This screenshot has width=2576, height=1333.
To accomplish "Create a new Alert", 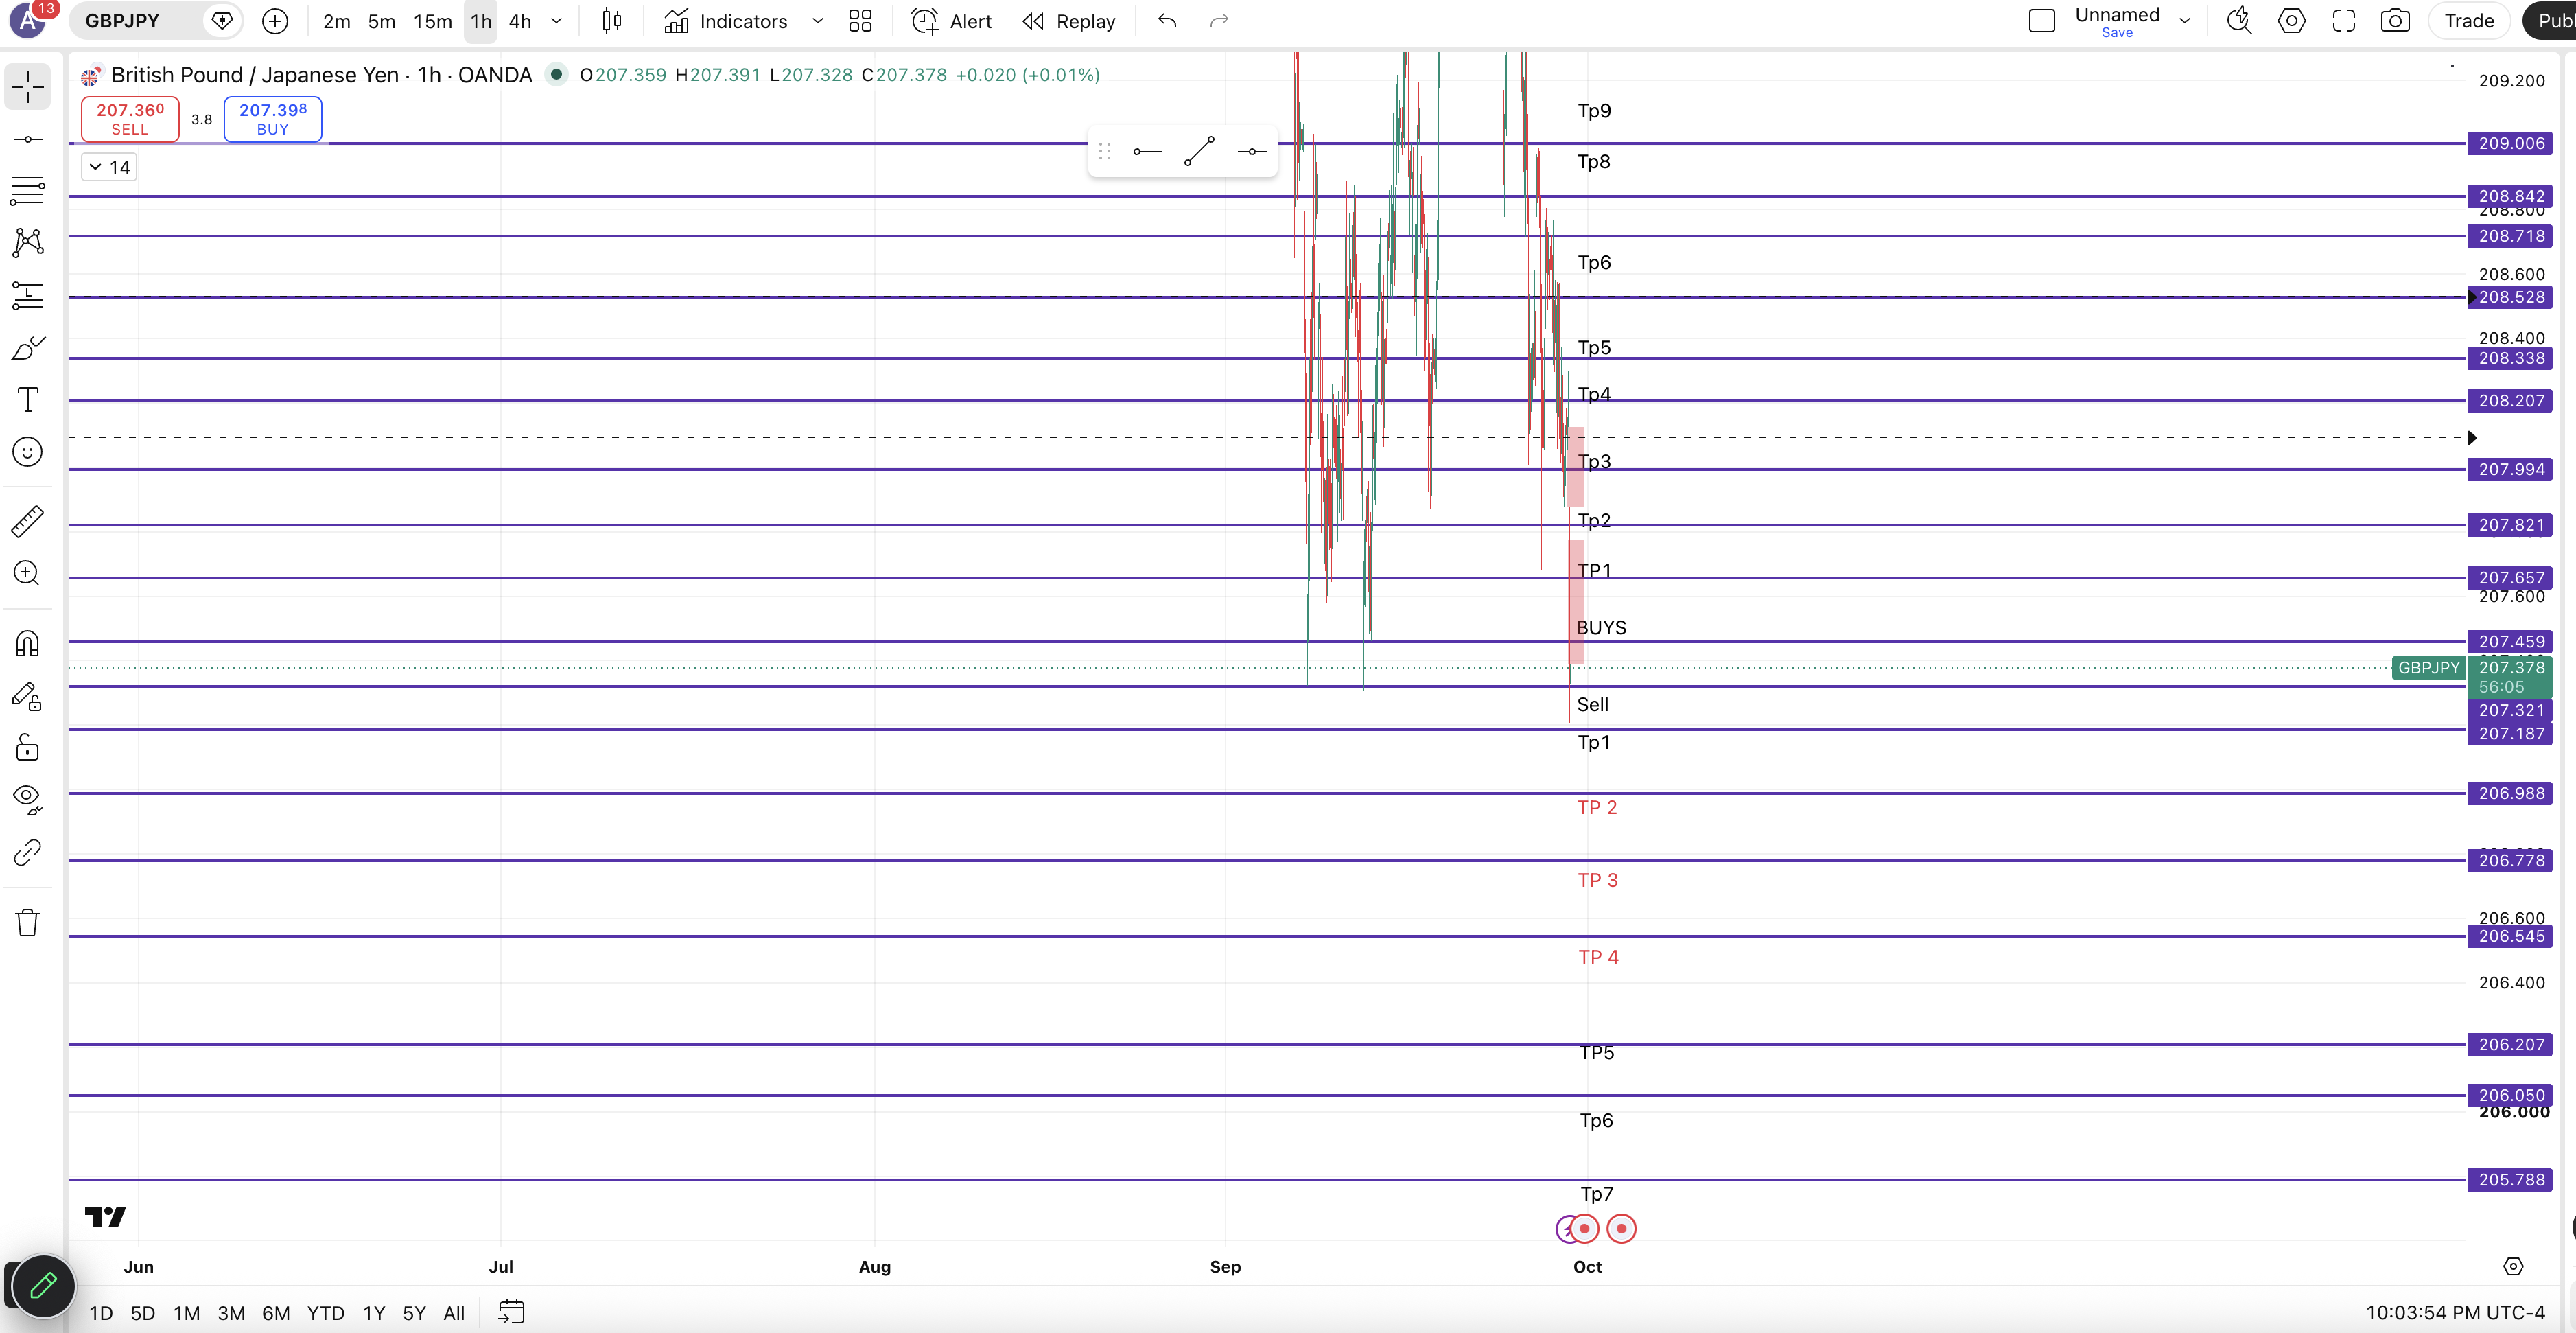I will click(951, 21).
